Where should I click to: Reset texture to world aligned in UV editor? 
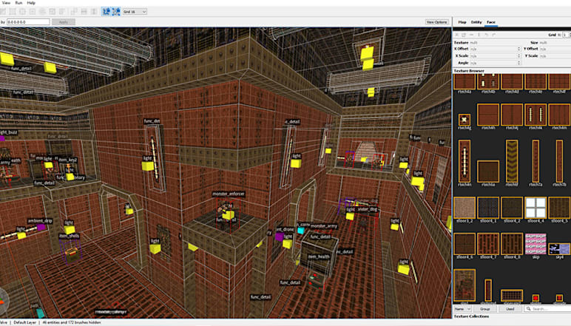[464, 35]
